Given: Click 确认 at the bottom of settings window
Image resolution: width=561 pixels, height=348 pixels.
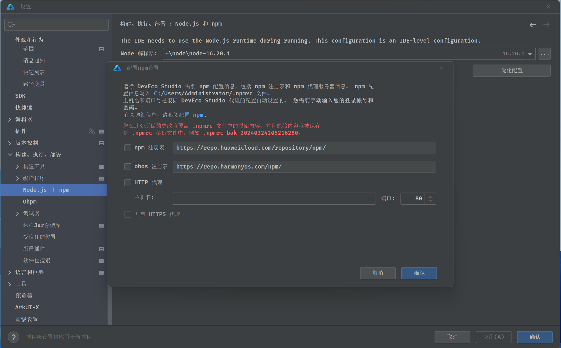Looking at the screenshot, I should 535,337.
